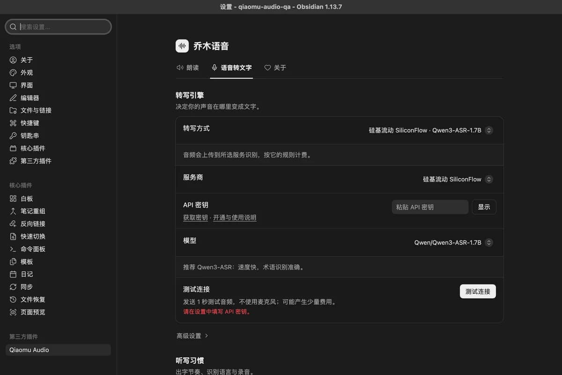
Task: Click the 核心插件 box icon
Action: click(13, 148)
